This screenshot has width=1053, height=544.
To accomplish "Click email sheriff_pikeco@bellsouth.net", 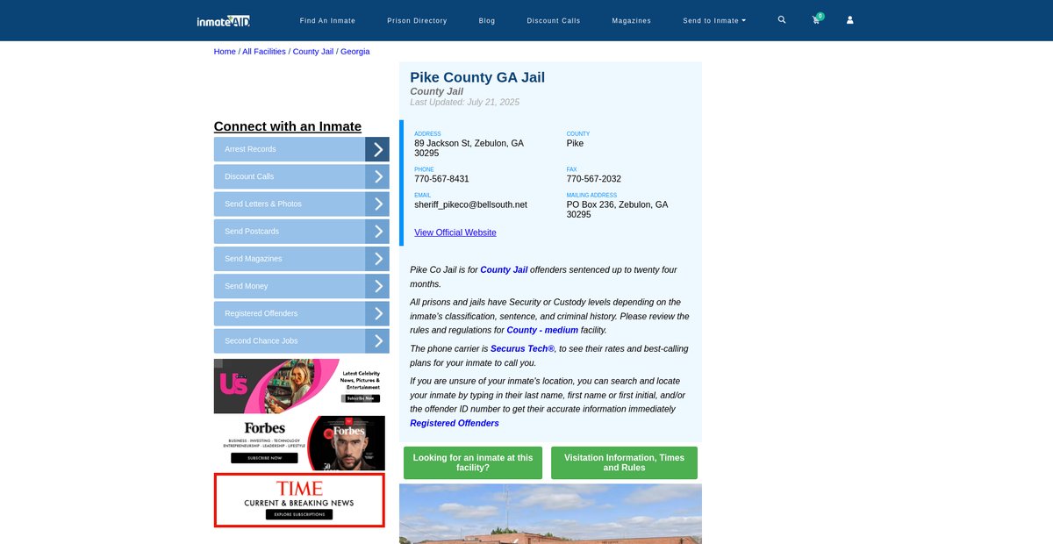I will [470, 204].
